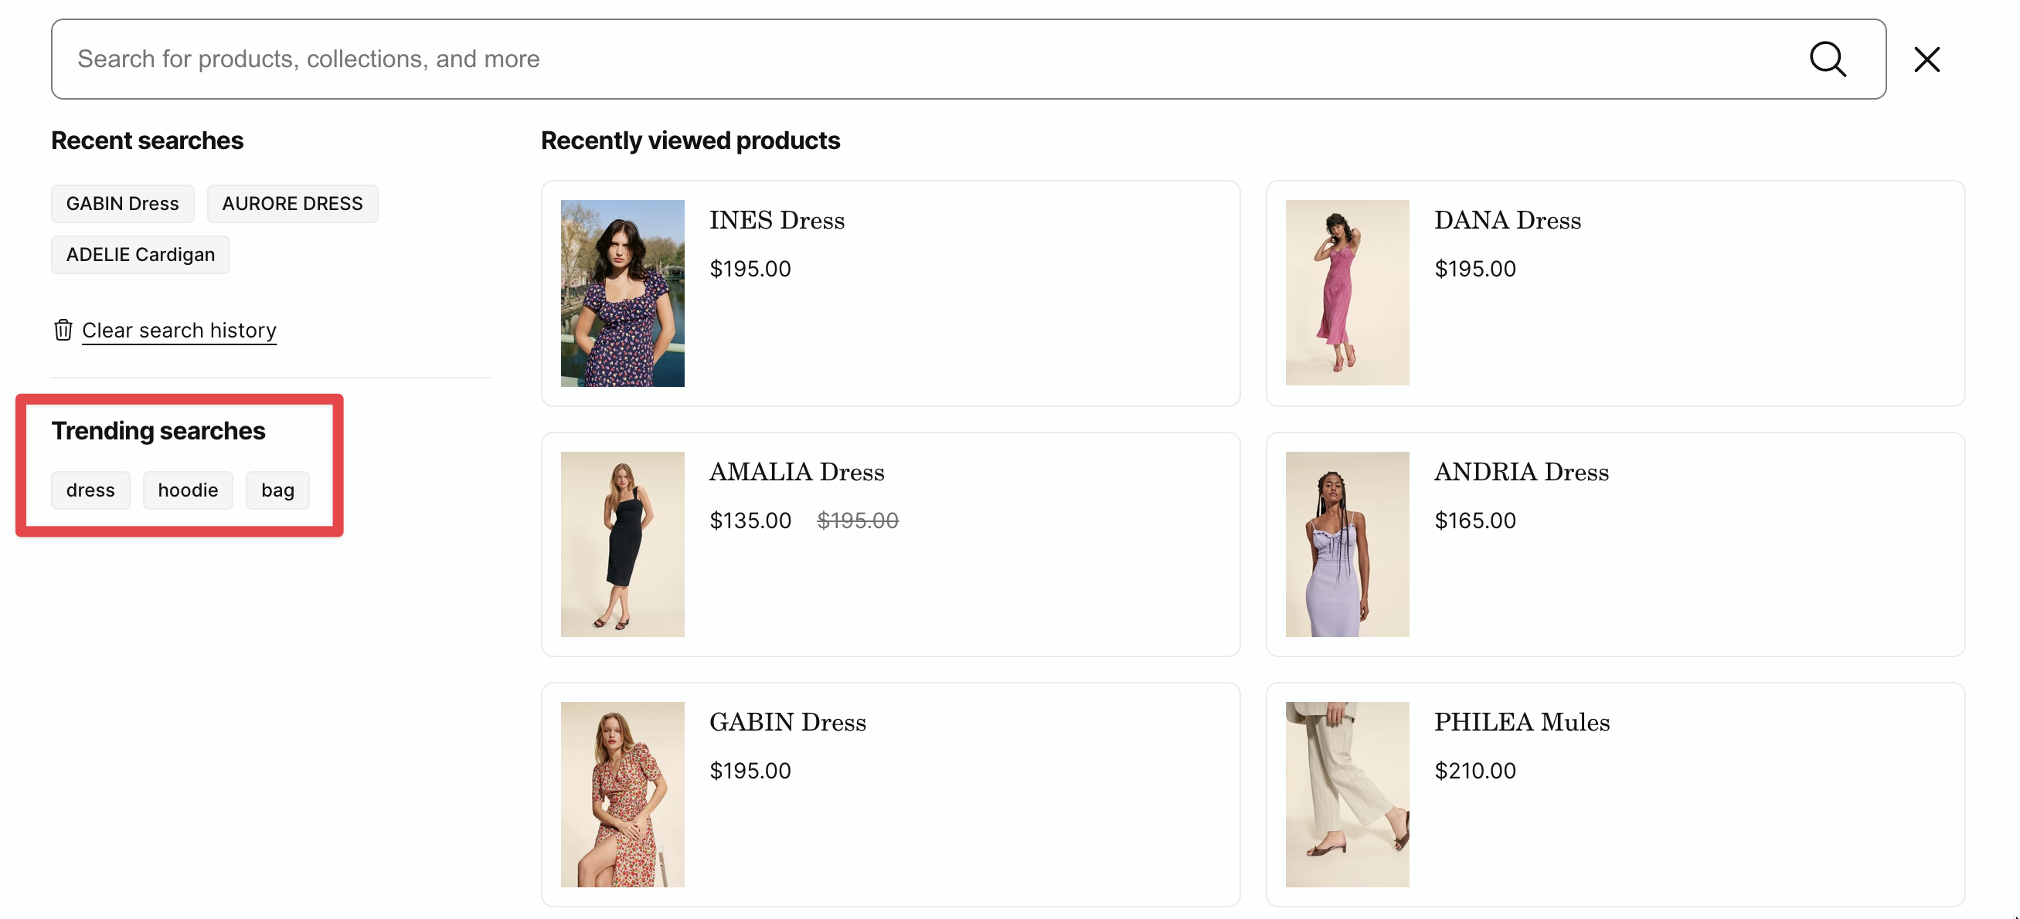The image size is (2020, 919).
Task: Click the trash can icon
Action: click(x=63, y=330)
